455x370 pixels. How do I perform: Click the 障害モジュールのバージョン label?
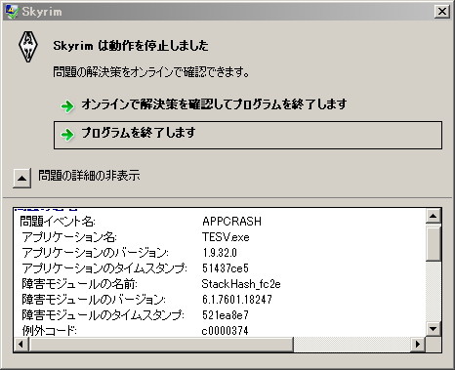pyautogui.click(x=94, y=300)
